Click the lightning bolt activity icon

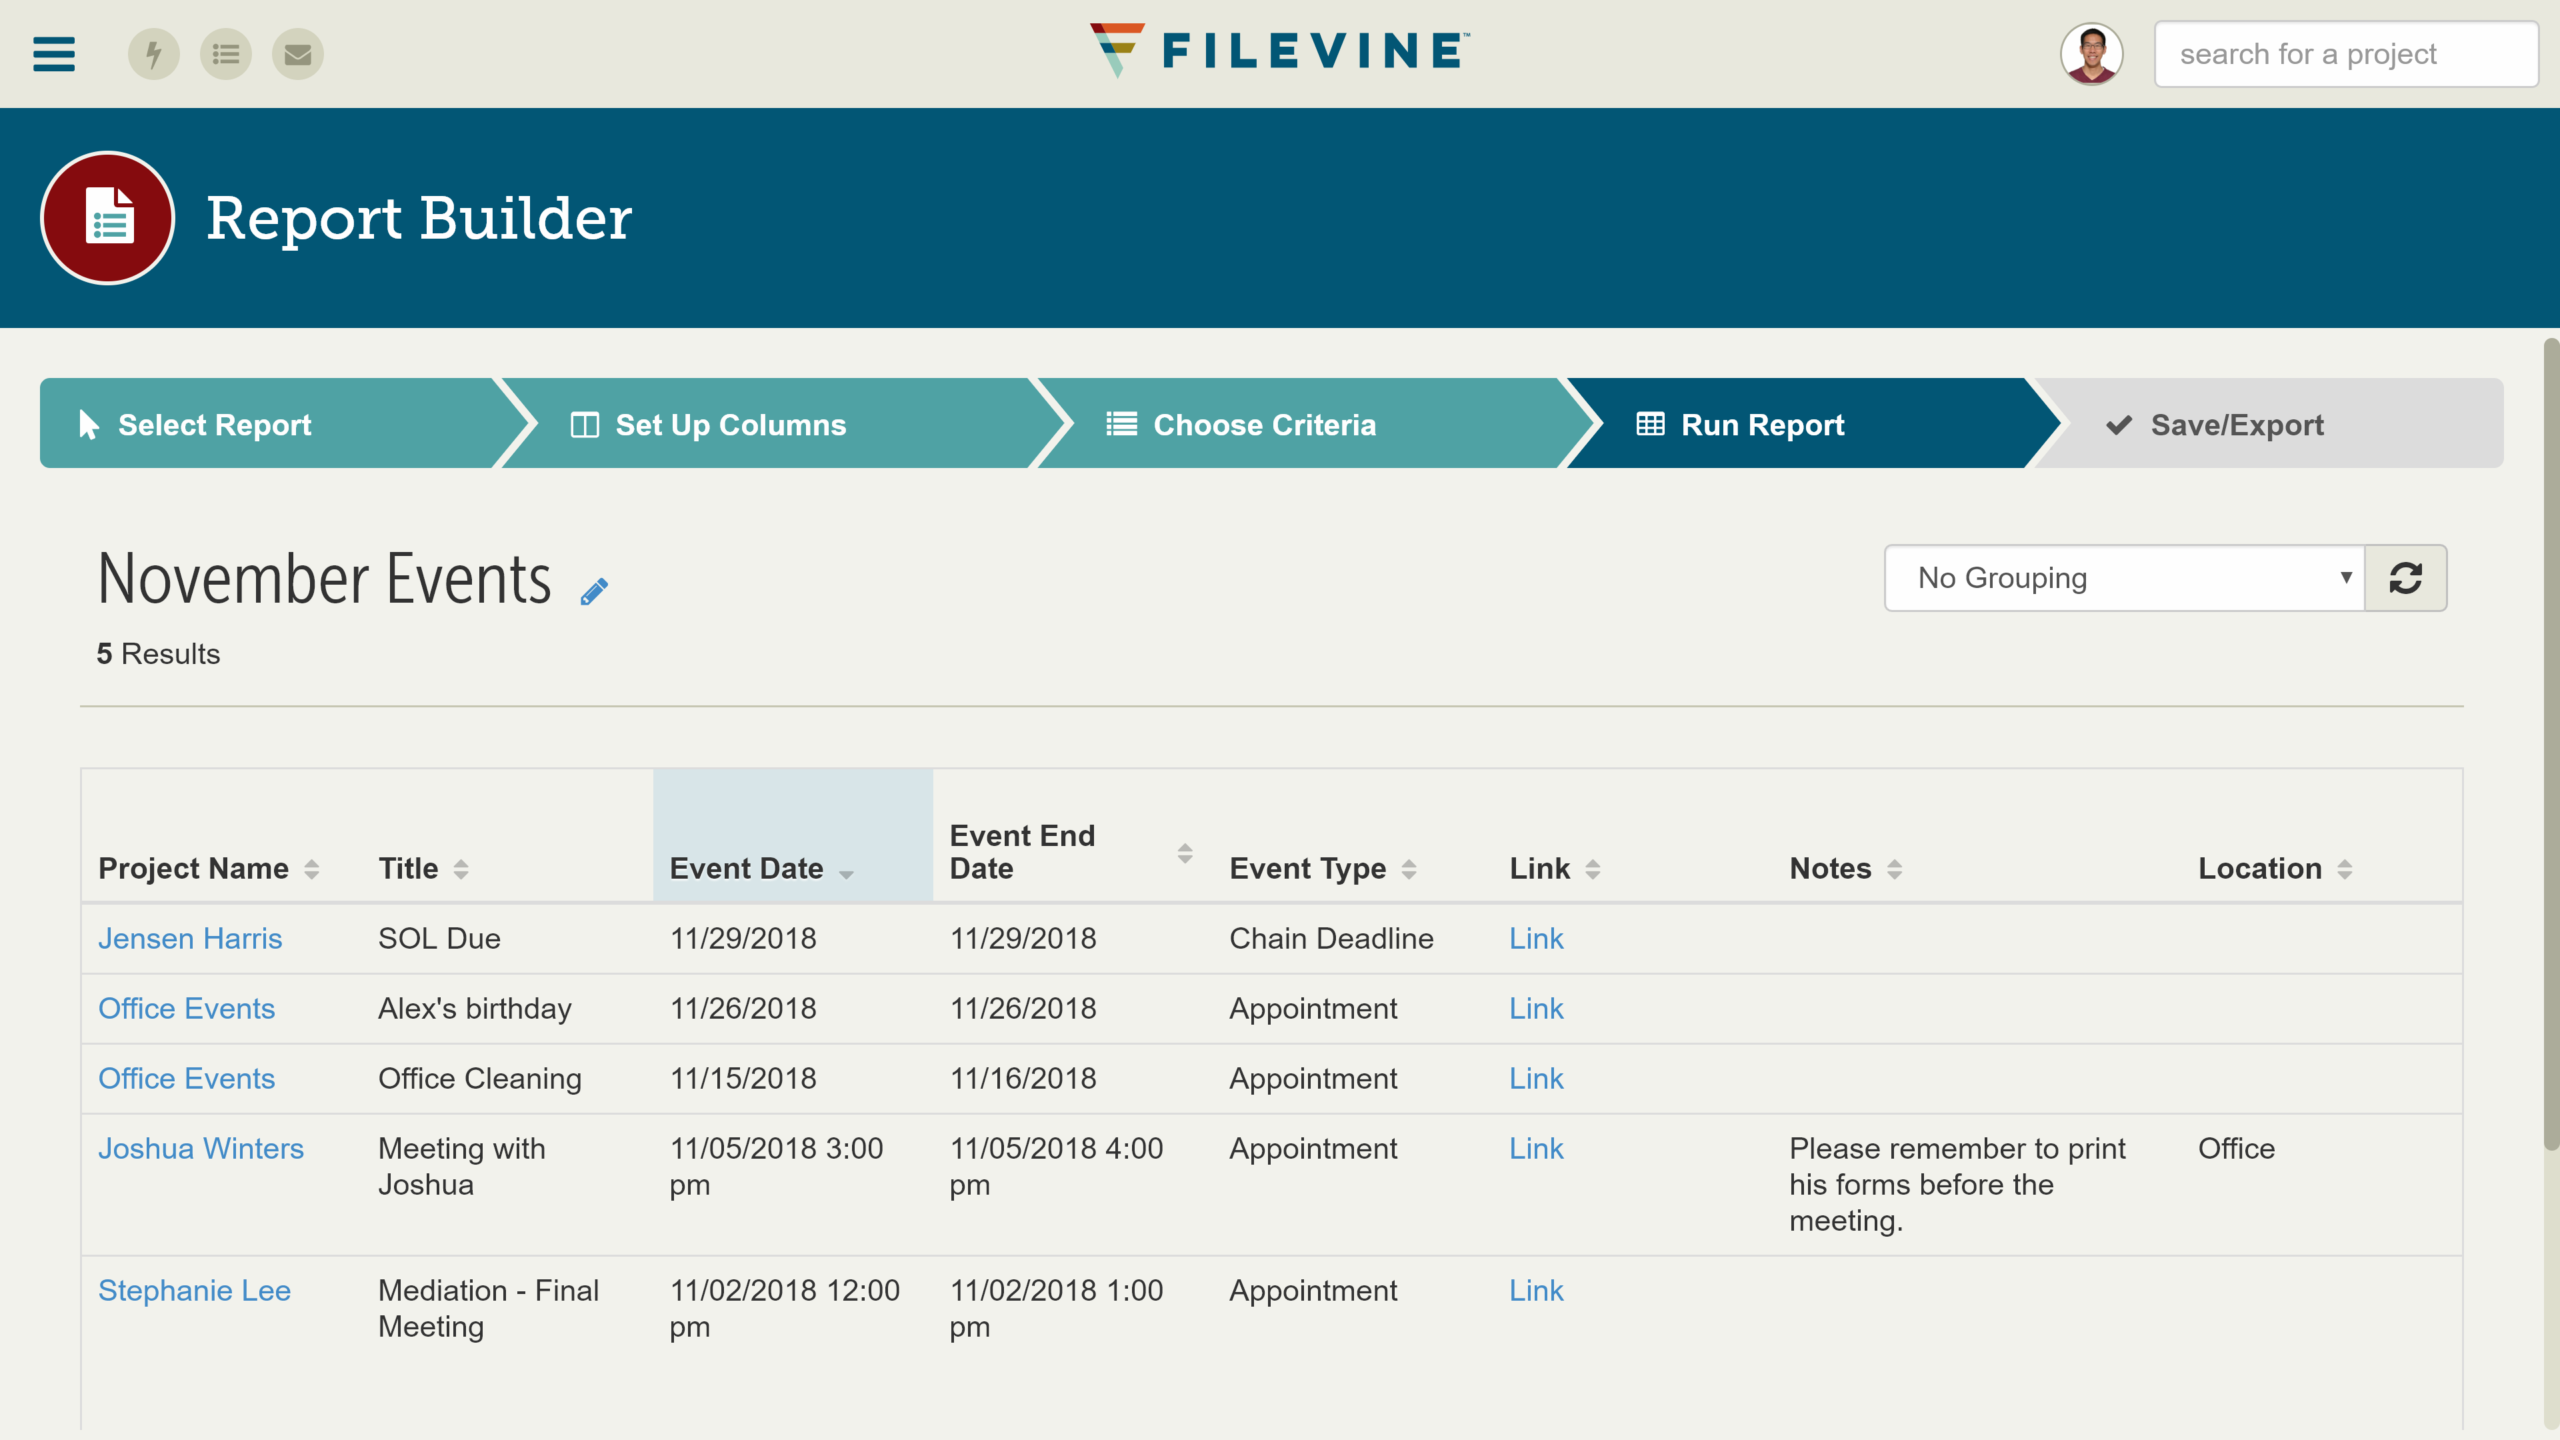pos(153,53)
